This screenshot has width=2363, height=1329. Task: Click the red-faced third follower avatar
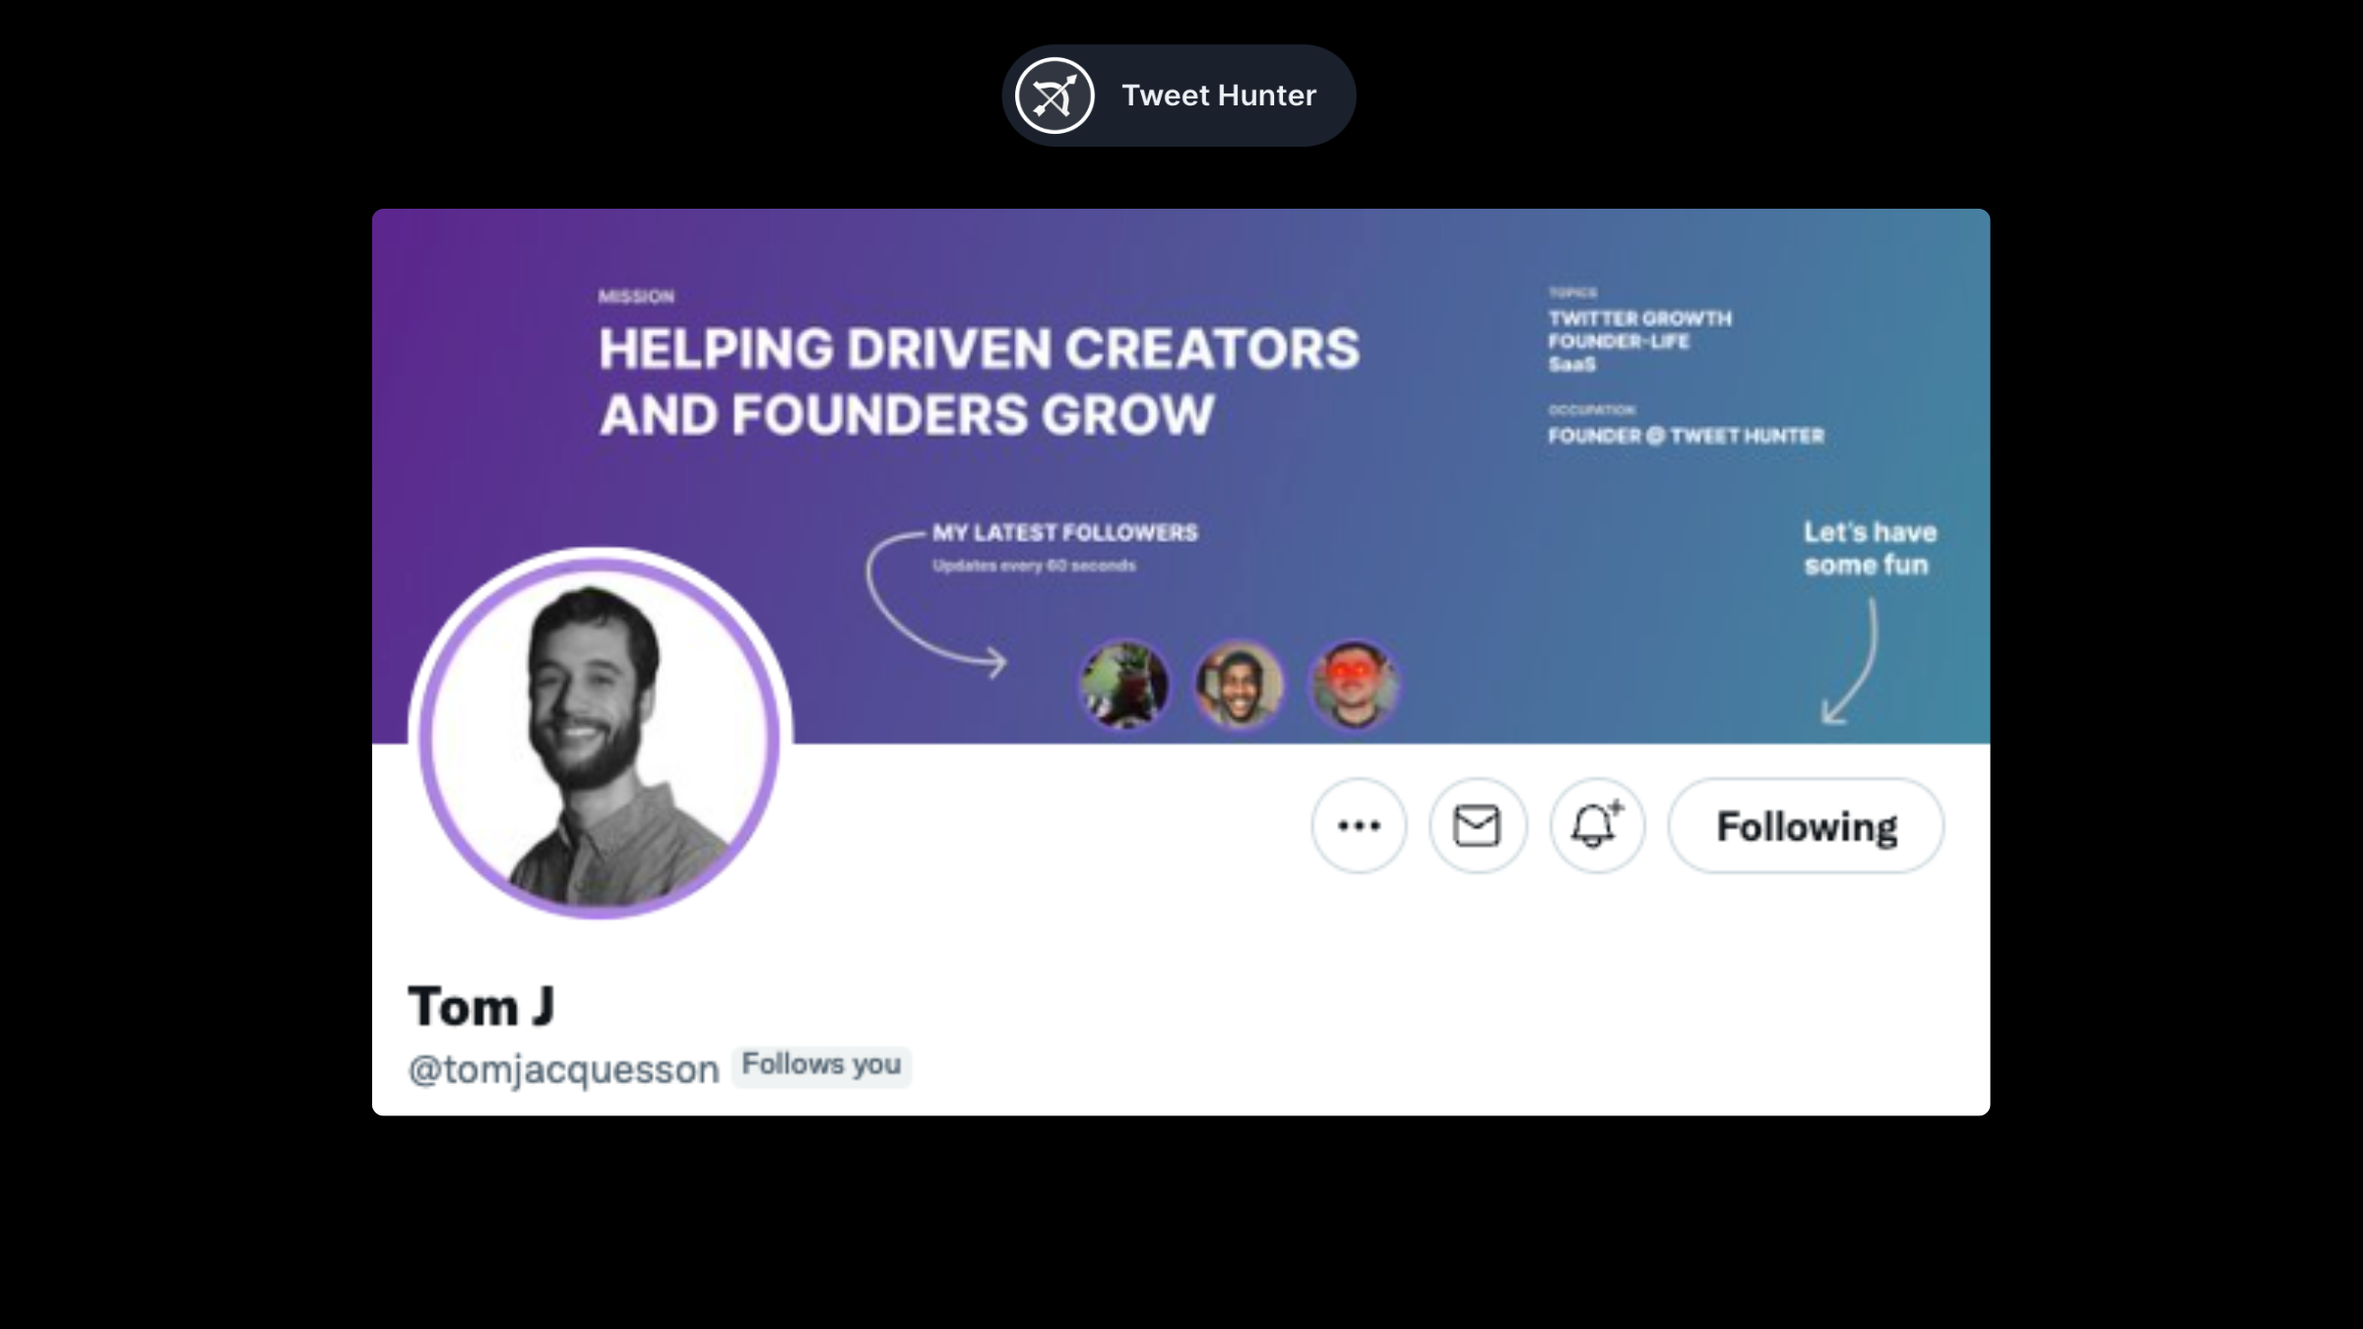point(1354,685)
